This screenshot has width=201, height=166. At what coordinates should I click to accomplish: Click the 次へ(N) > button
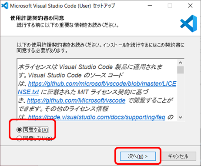[138, 156]
